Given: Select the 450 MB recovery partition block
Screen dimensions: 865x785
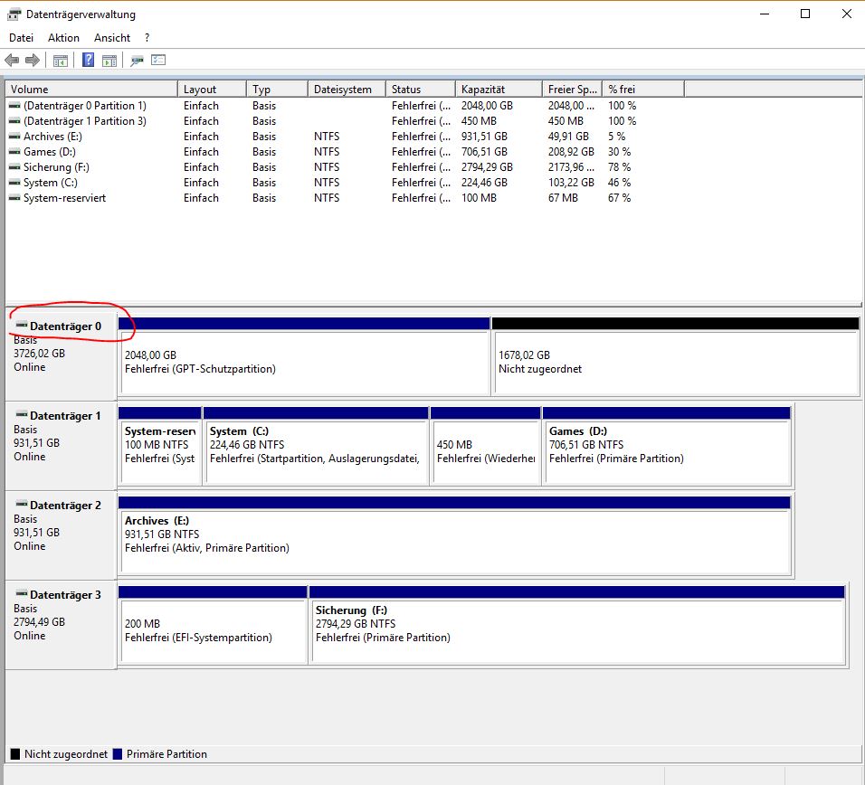Looking at the screenshot, I should pyautogui.click(x=486, y=446).
